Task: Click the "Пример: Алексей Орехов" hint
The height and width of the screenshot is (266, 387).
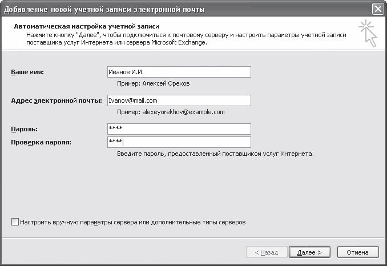Action: 153,83
